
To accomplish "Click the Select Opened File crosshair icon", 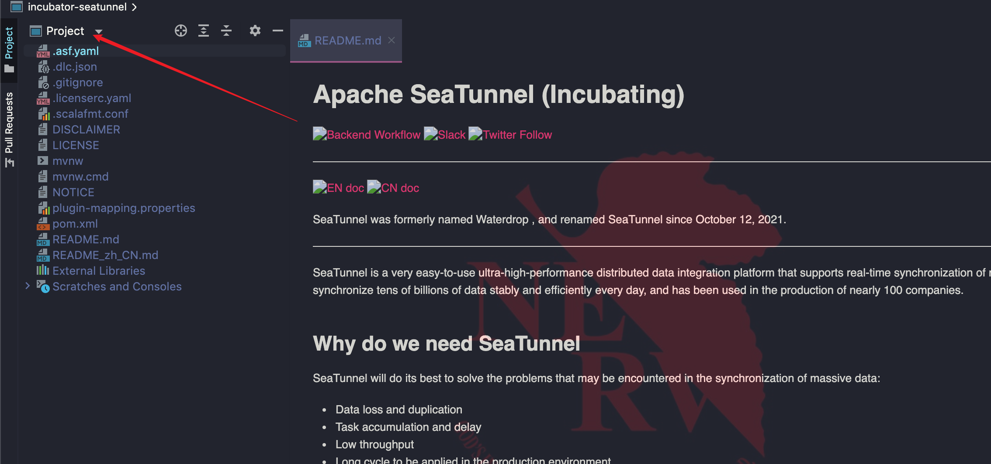I will coord(180,31).
